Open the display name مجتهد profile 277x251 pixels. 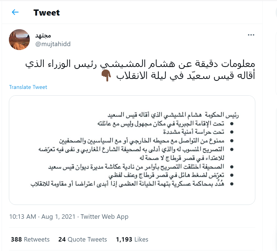point(43,36)
